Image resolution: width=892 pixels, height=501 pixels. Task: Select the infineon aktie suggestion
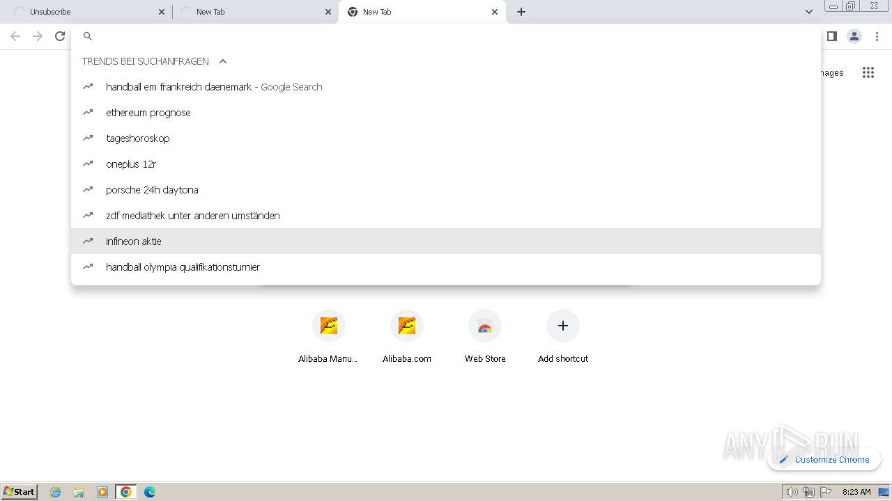(x=446, y=241)
